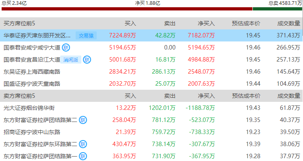
Task: Click 预估成本价 header in seller table
Action: pos(246,96)
